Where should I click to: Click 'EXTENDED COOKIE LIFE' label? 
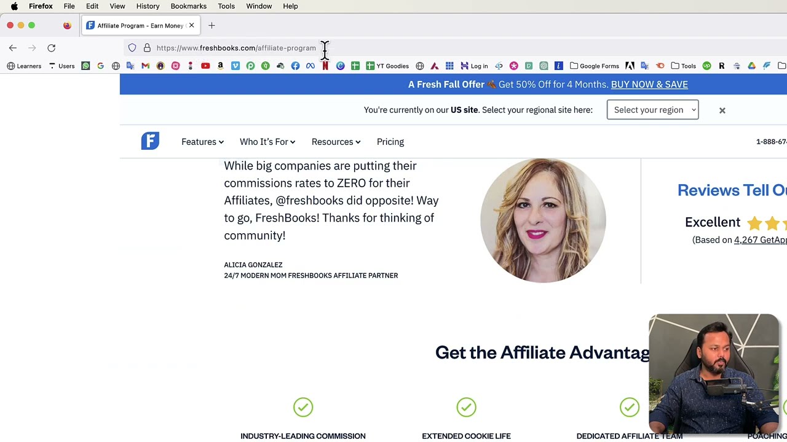[466, 436]
